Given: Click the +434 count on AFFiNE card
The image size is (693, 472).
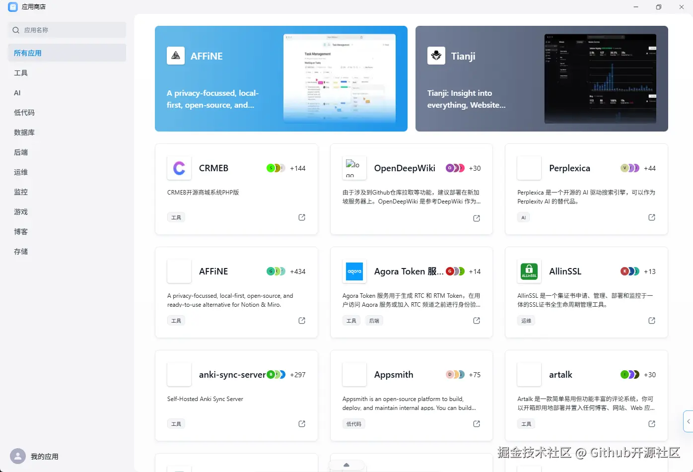Looking at the screenshot, I should point(298,271).
